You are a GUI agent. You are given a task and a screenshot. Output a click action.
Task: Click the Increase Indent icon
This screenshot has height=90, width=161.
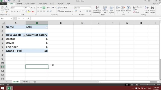tap(51, 11)
